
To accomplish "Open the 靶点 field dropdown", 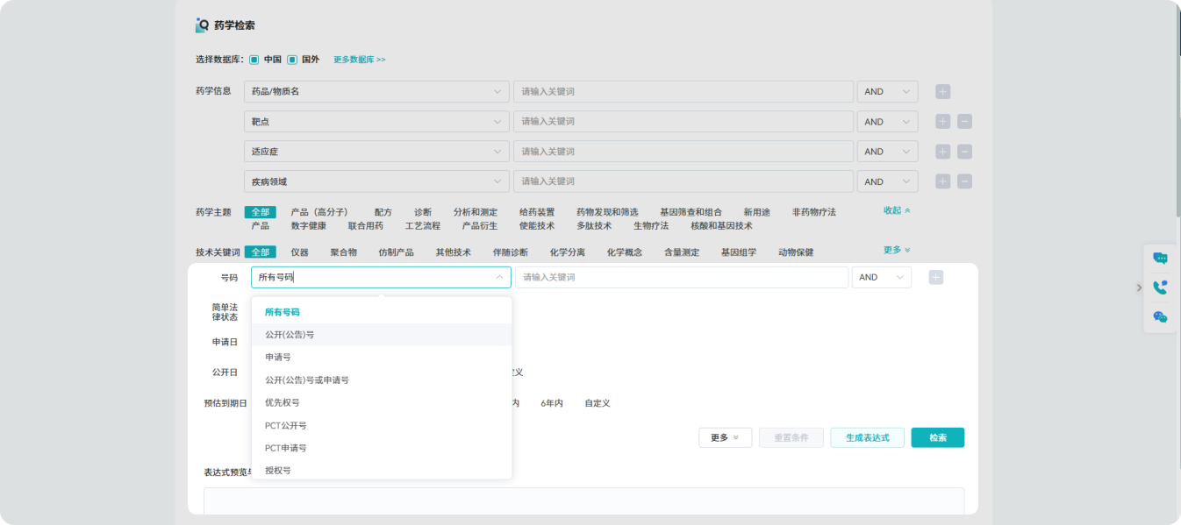I will click(376, 122).
